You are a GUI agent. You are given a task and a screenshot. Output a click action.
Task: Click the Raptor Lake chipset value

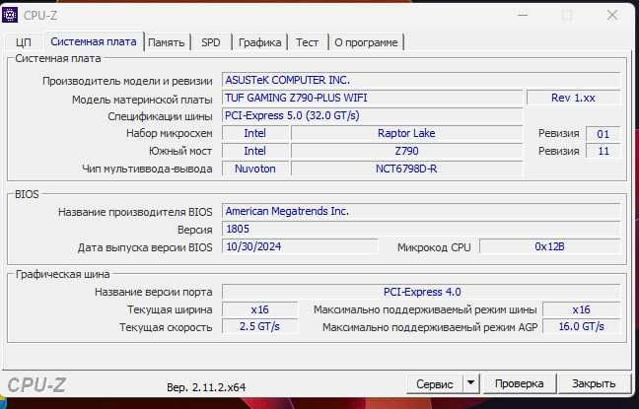pos(406,134)
